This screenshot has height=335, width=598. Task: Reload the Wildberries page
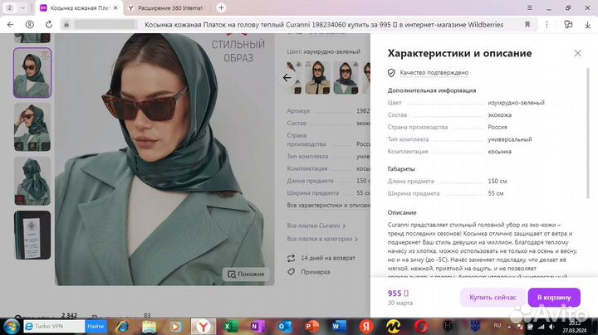pos(49,25)
